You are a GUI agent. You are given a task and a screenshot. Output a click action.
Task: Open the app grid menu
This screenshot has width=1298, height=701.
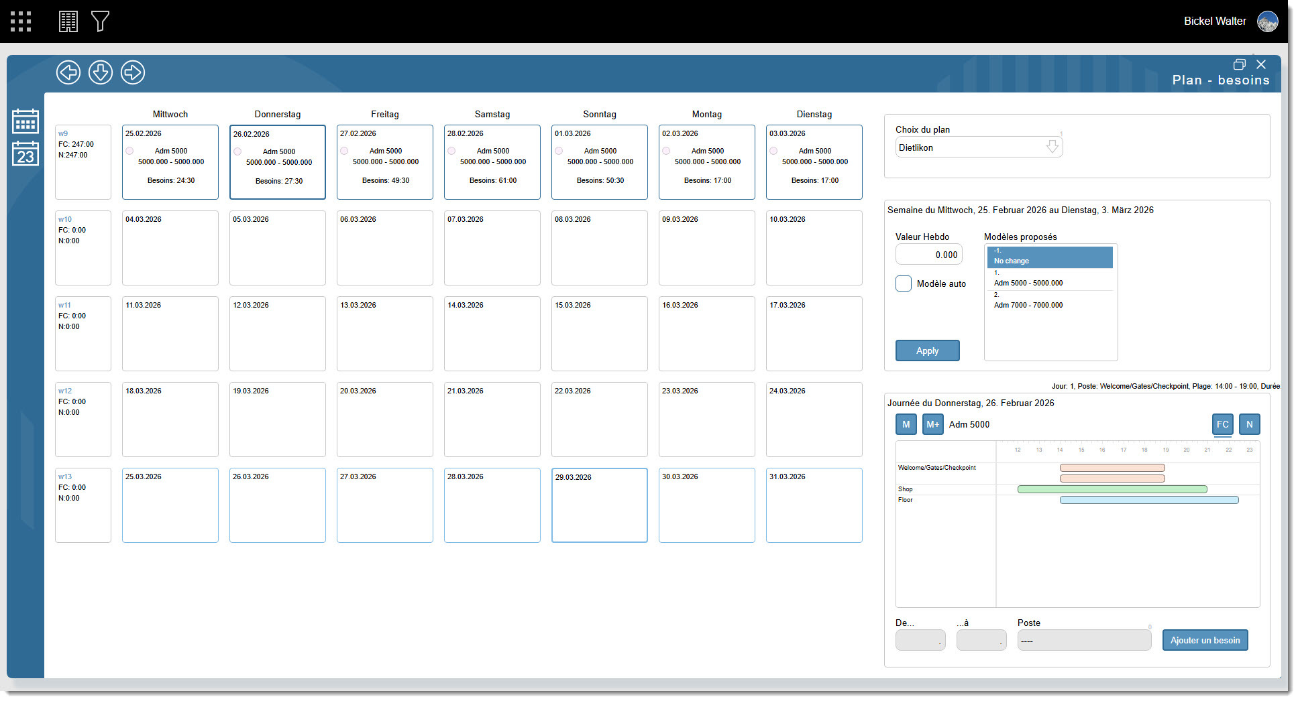pos(22,21)
